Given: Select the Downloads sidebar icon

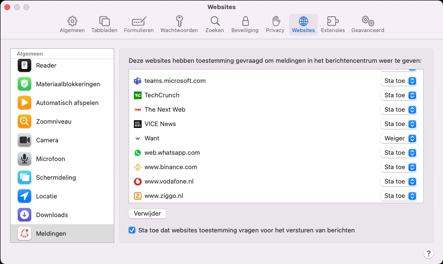Looking at the screenshot, I should click(24, 215).
